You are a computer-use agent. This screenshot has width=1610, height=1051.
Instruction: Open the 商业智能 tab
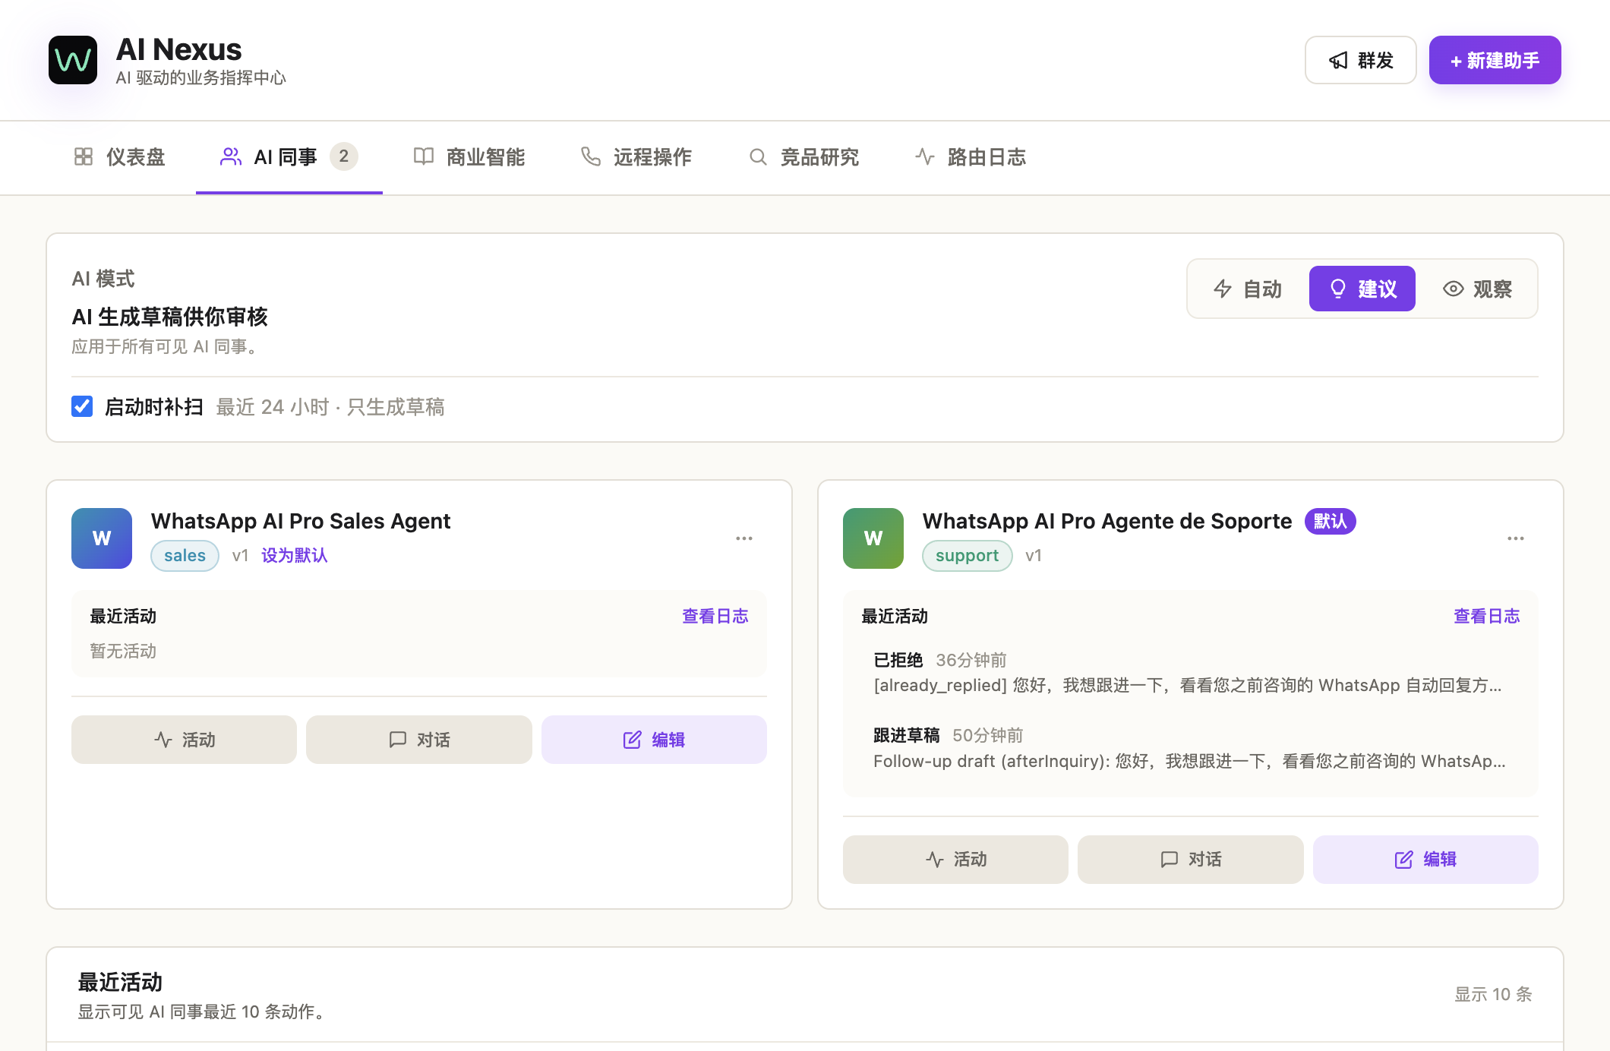tap(469, 157)
